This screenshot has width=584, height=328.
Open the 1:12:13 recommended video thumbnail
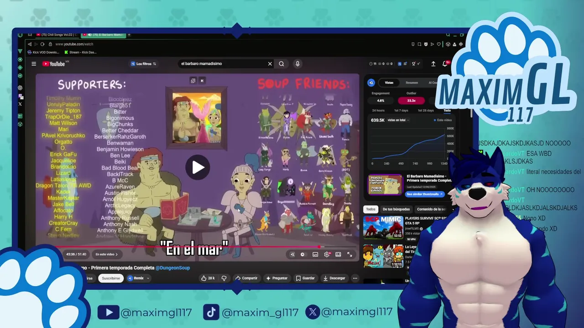(x=383, y=256)
